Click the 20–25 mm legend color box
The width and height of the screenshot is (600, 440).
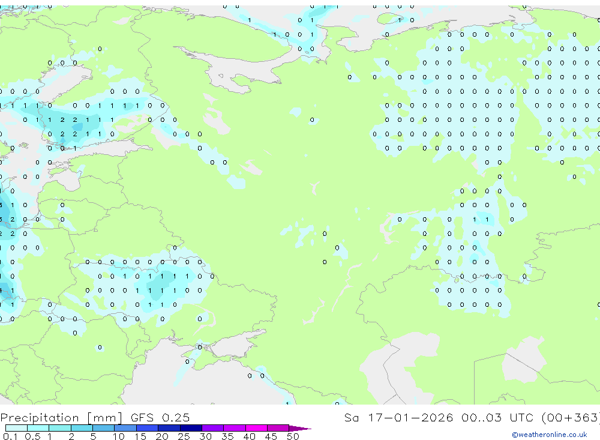pos(169,428)
